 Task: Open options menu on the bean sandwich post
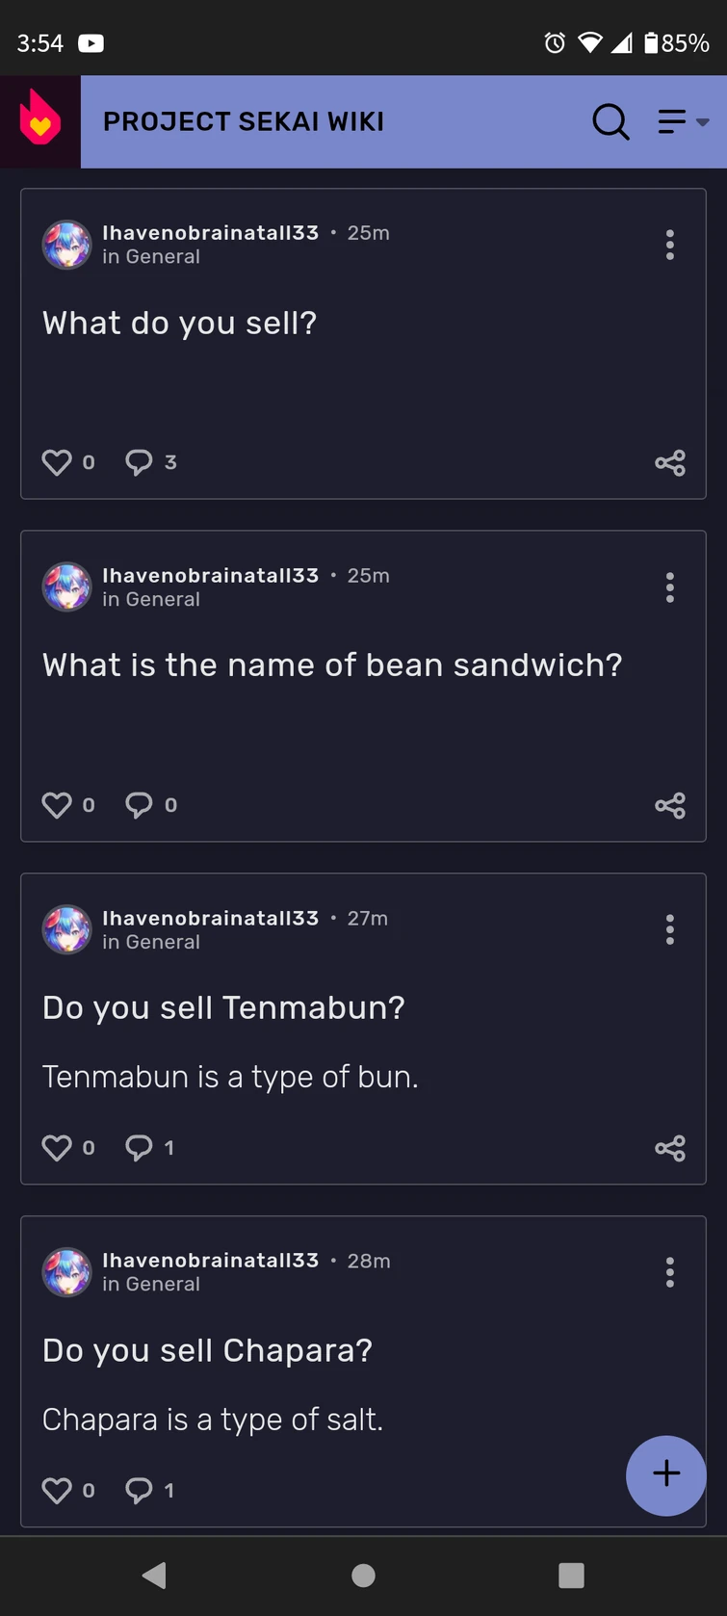(x=669, y=586)
